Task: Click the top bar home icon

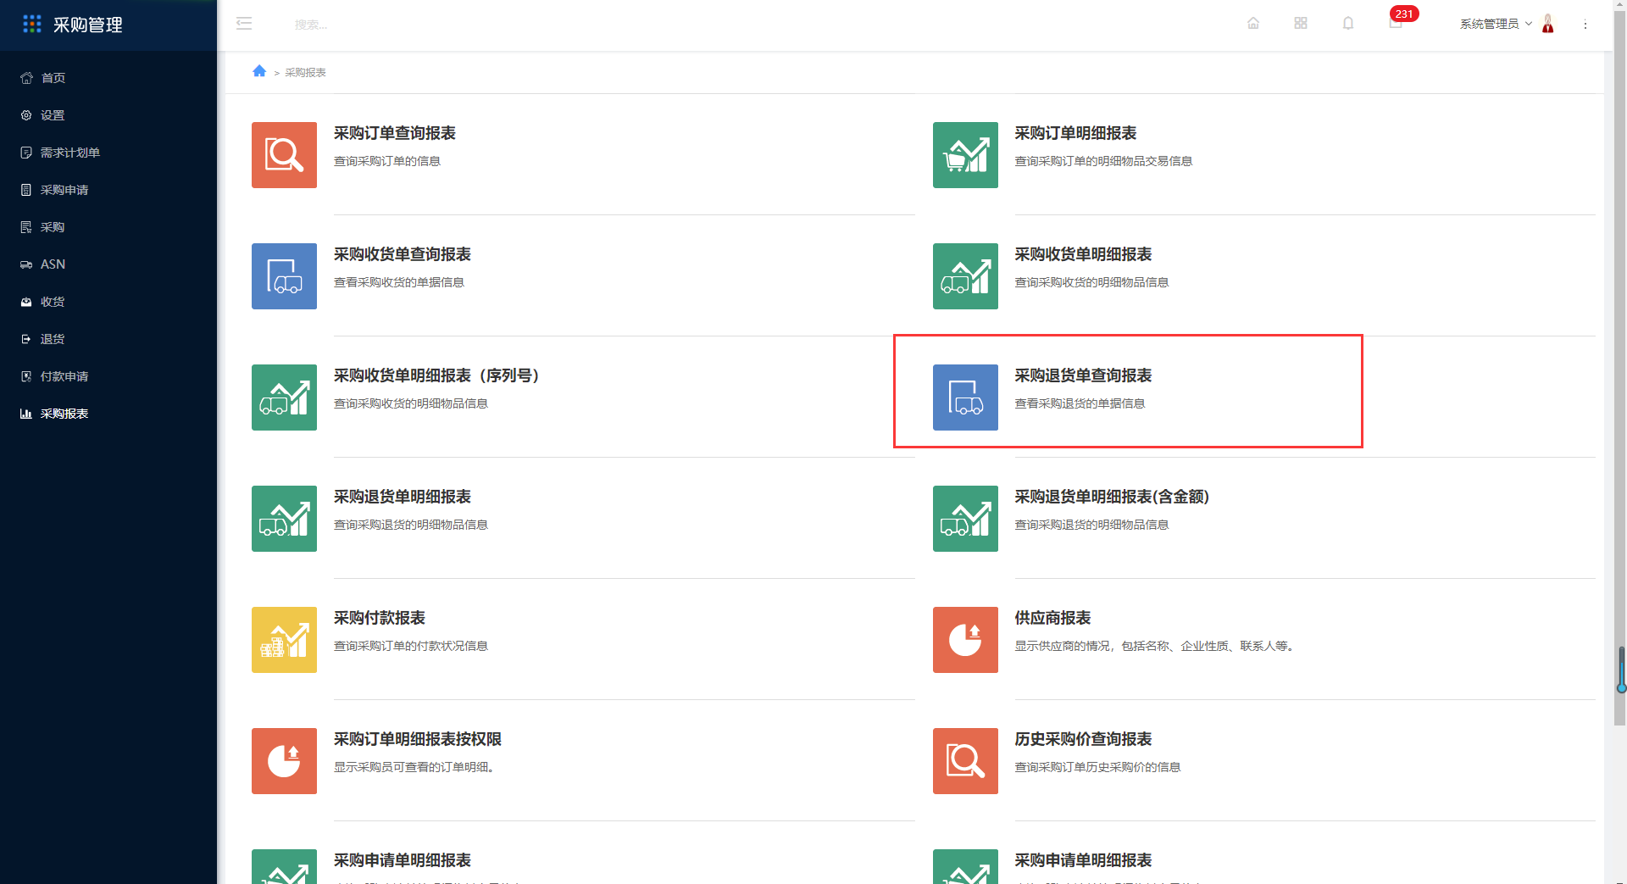Action: coord(1253,24)
